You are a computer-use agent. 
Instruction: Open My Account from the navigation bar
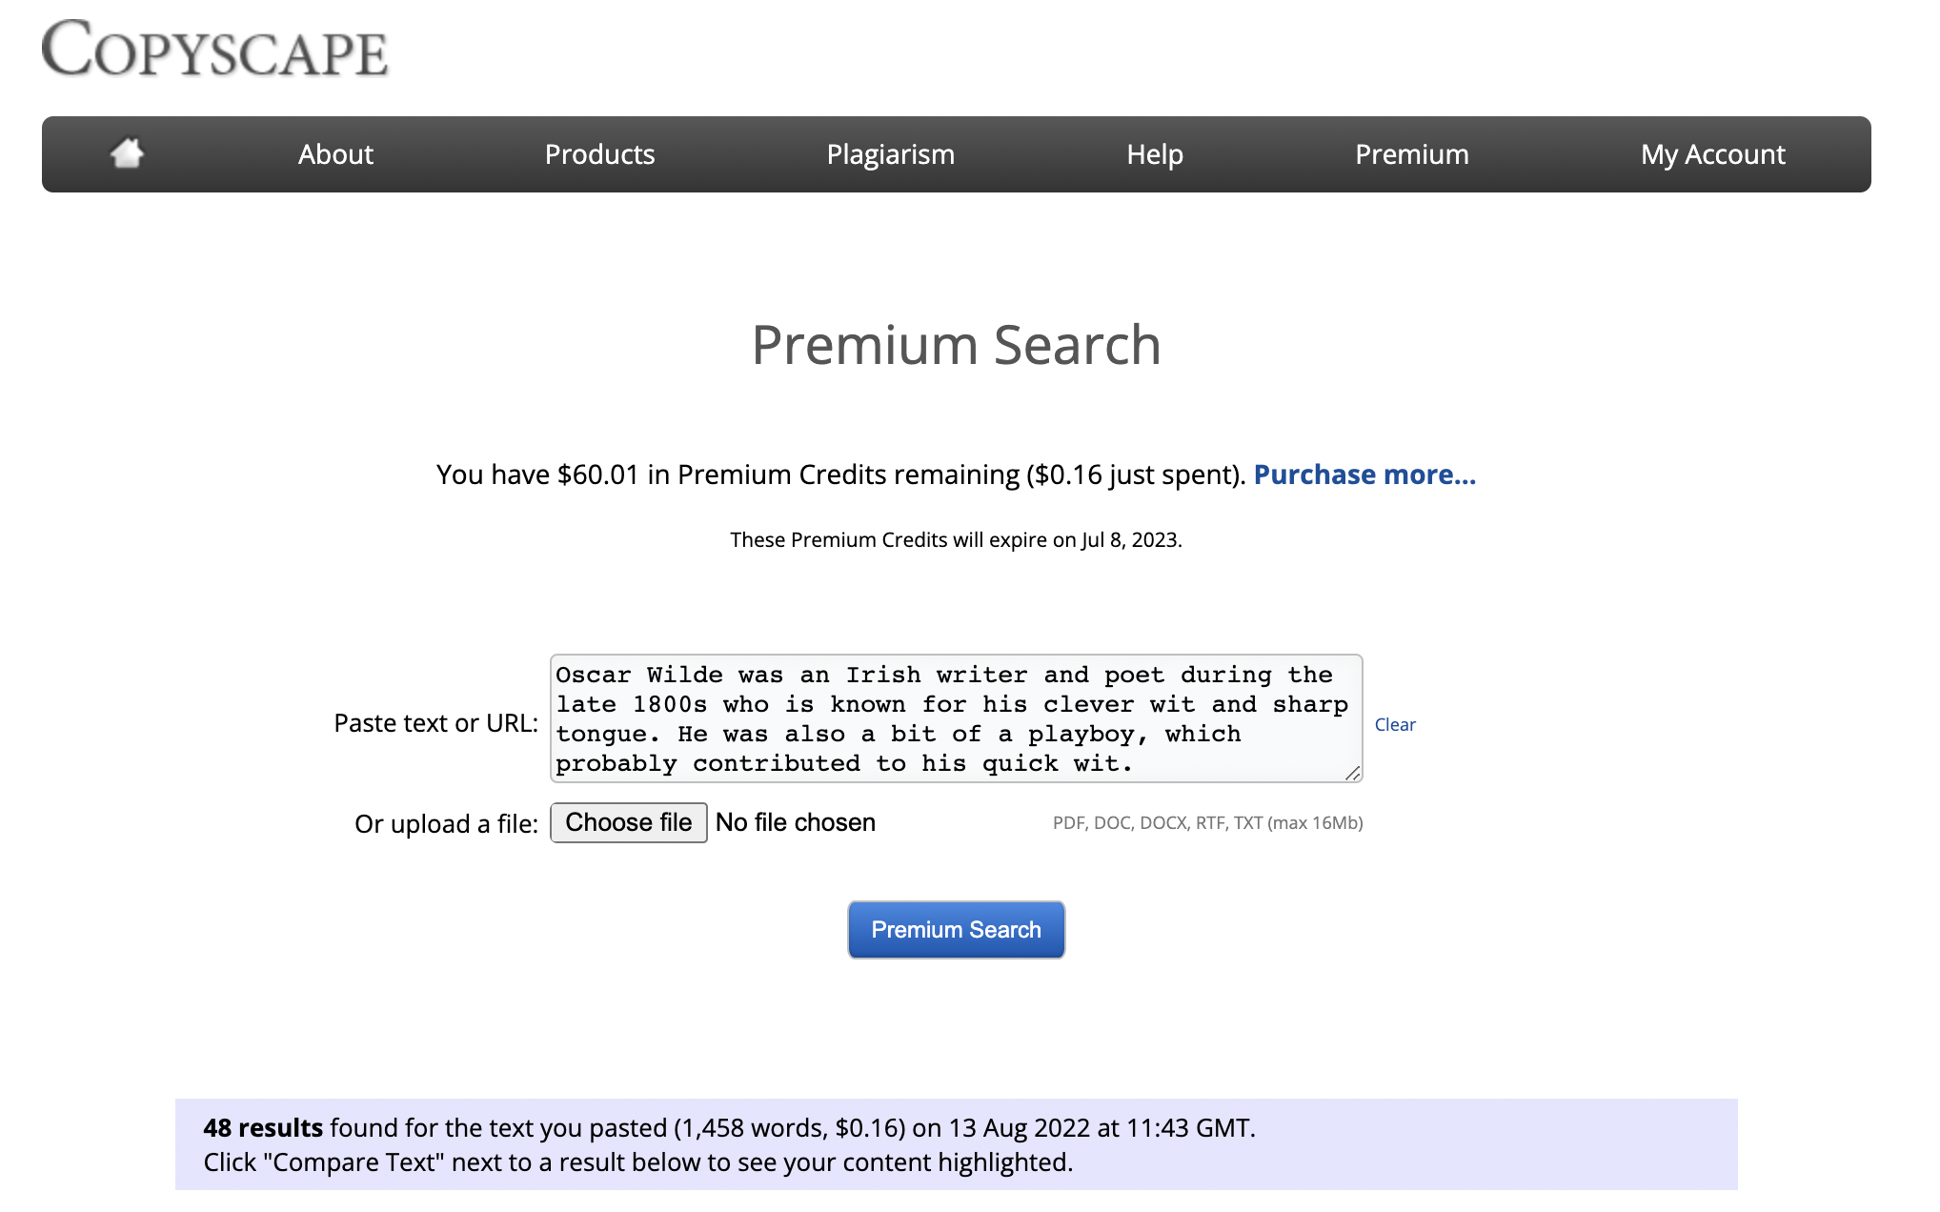click(x=1712, y=154)
